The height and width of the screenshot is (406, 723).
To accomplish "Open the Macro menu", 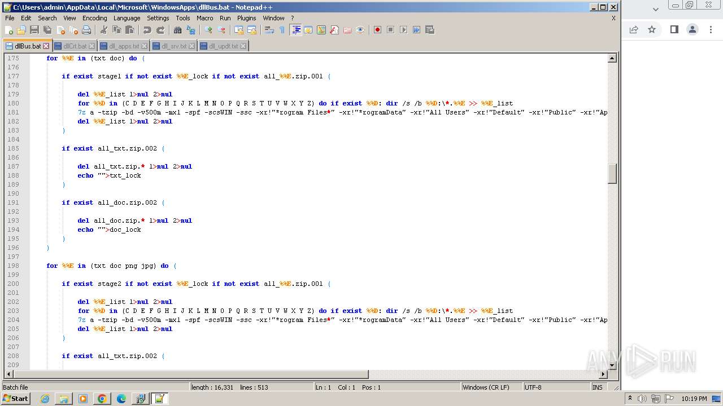I will (x=204, y=18).
